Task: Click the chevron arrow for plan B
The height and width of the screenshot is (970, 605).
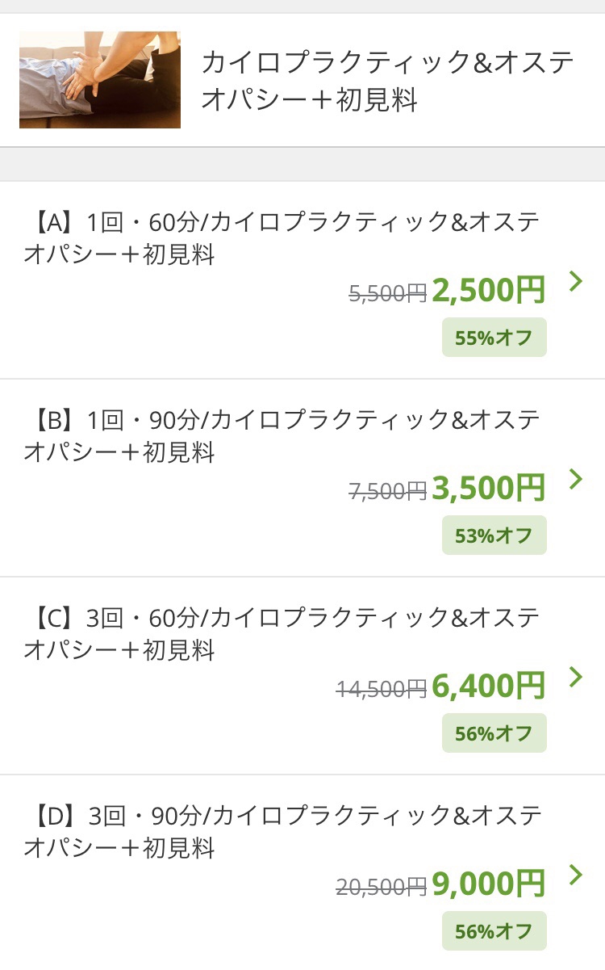Action: click(x=575, y=479)
